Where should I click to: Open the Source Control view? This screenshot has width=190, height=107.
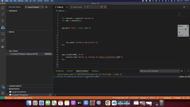tap(3, 21)
